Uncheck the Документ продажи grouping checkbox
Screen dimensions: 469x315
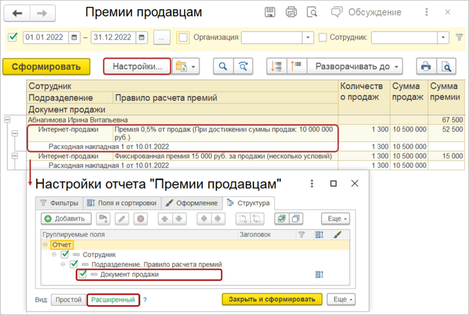(x=82, y=274)
